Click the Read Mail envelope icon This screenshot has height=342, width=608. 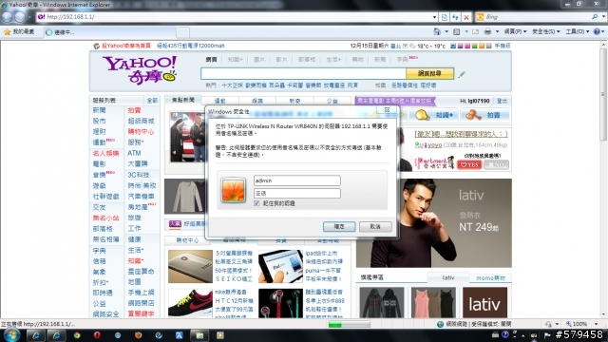(x=475, y=31)
